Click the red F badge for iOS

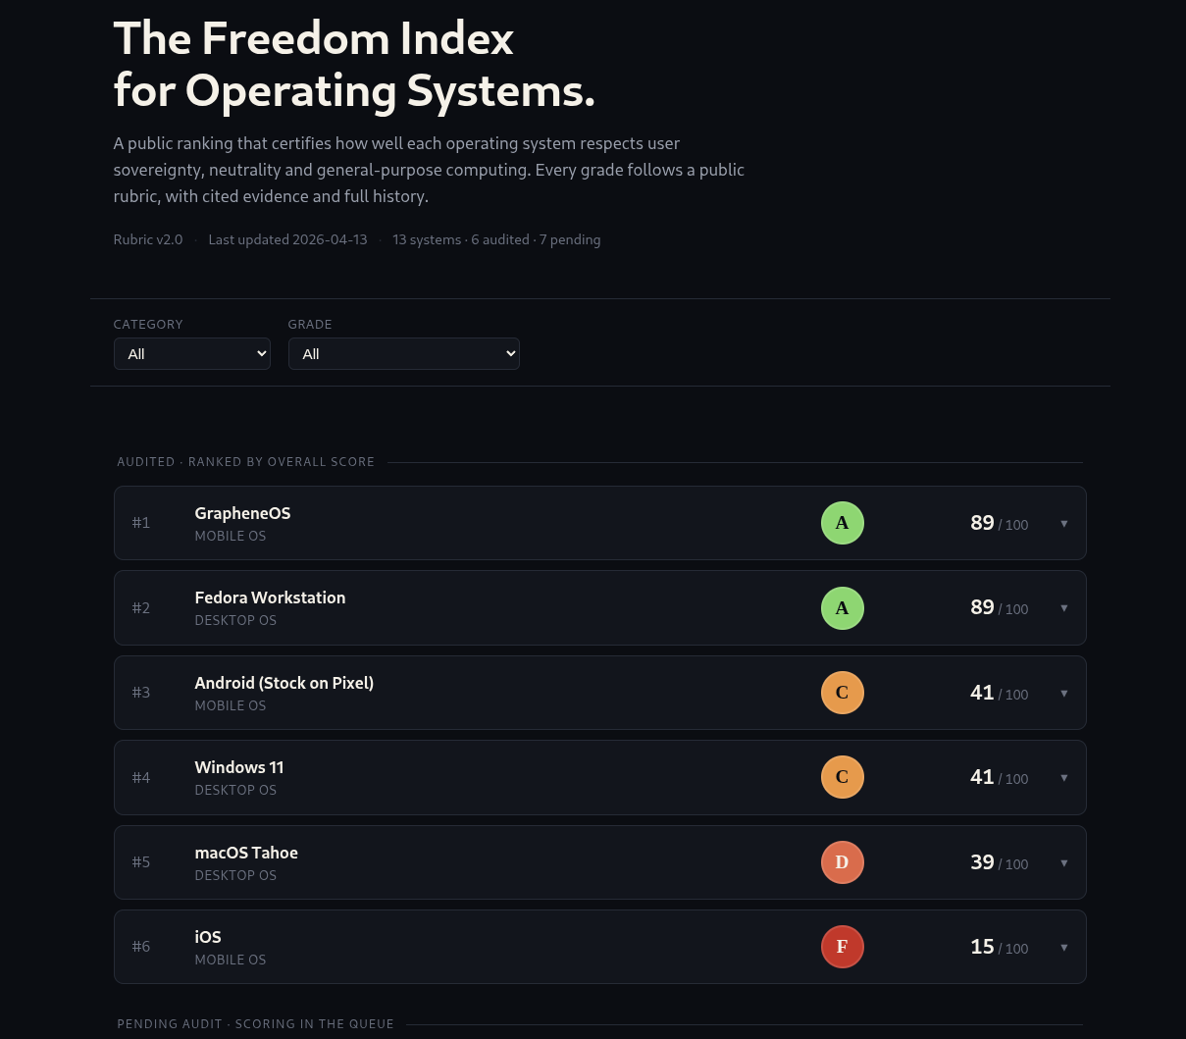(842, 946)
